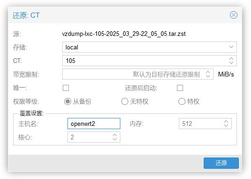This screenshot has width=251, height=179.
Task: Click the 主机名 field with openwrt2
Action: [x=94, y=124]
